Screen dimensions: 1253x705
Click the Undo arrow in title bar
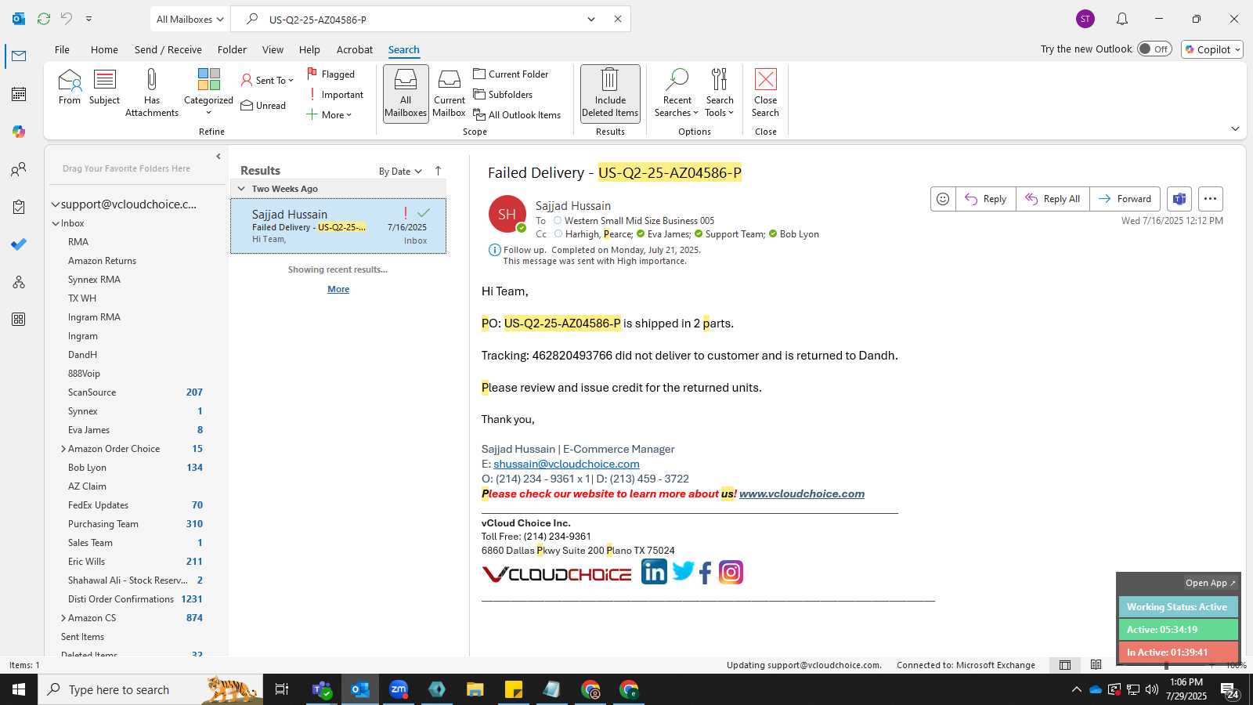point(67,19)
